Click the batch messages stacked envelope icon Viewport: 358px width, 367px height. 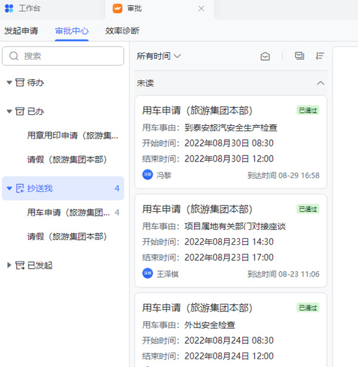pos(300,56)
